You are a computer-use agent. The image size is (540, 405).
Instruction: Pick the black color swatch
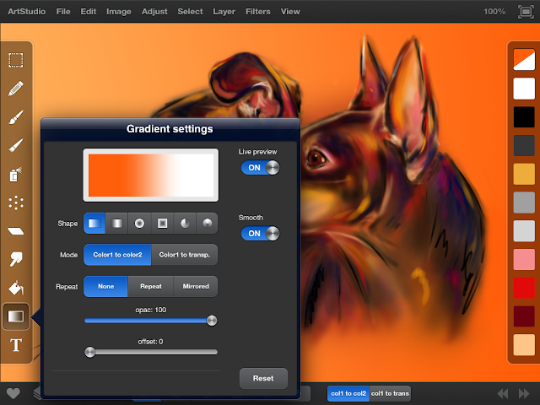point(524,117)
